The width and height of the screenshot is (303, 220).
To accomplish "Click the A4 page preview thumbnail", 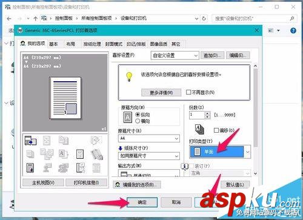I will [65, 98].
